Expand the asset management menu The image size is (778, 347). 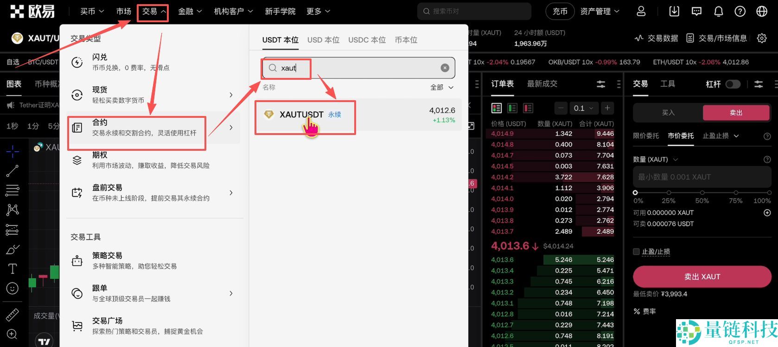pos(599,11)
